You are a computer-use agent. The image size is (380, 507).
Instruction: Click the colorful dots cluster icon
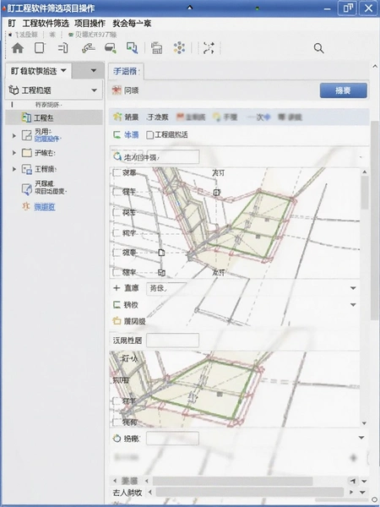[x=179, y=48]
